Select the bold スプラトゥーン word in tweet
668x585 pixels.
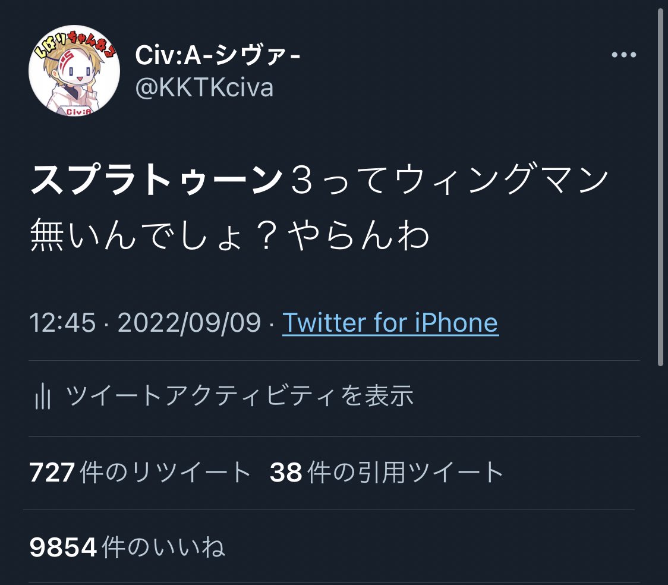157,180
